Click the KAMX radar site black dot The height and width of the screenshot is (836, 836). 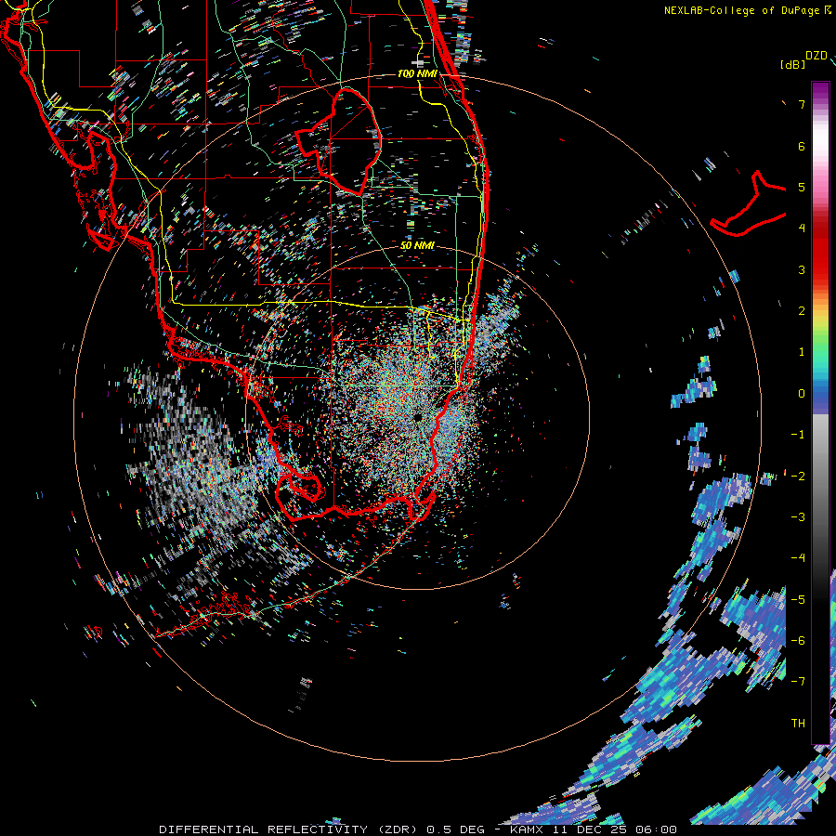(417, 417)
